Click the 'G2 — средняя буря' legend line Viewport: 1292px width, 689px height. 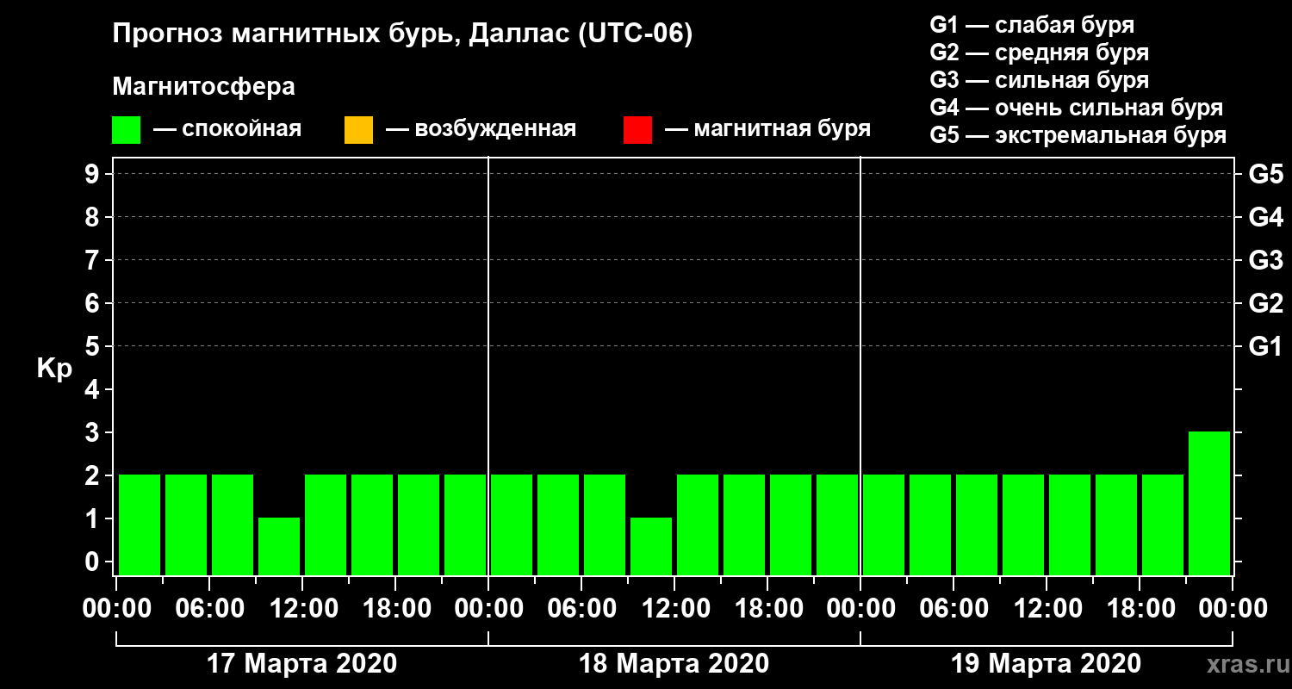(x=1039, y=53)
